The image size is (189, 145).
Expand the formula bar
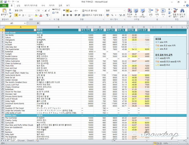pos(188,23)
